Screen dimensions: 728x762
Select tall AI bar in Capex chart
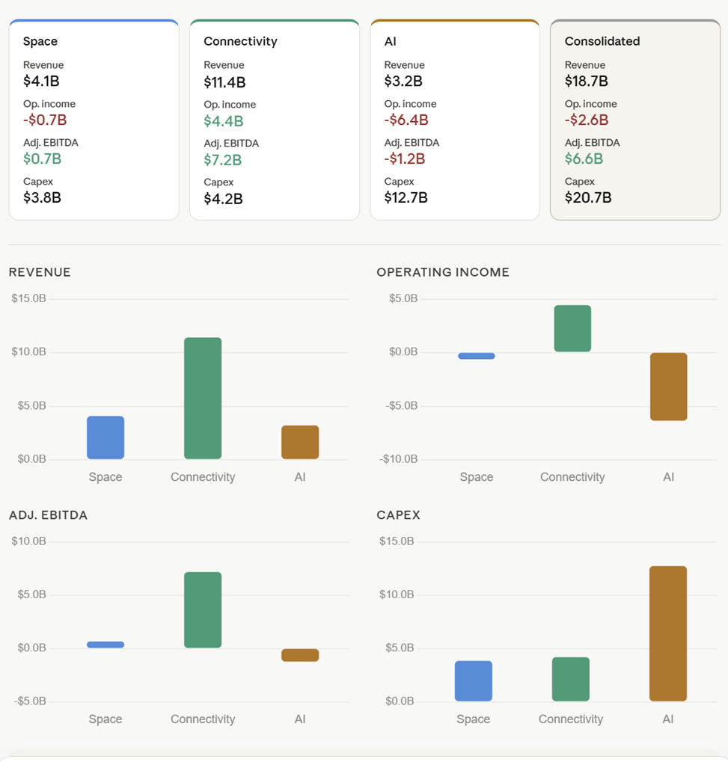click(x=668, y=633)
